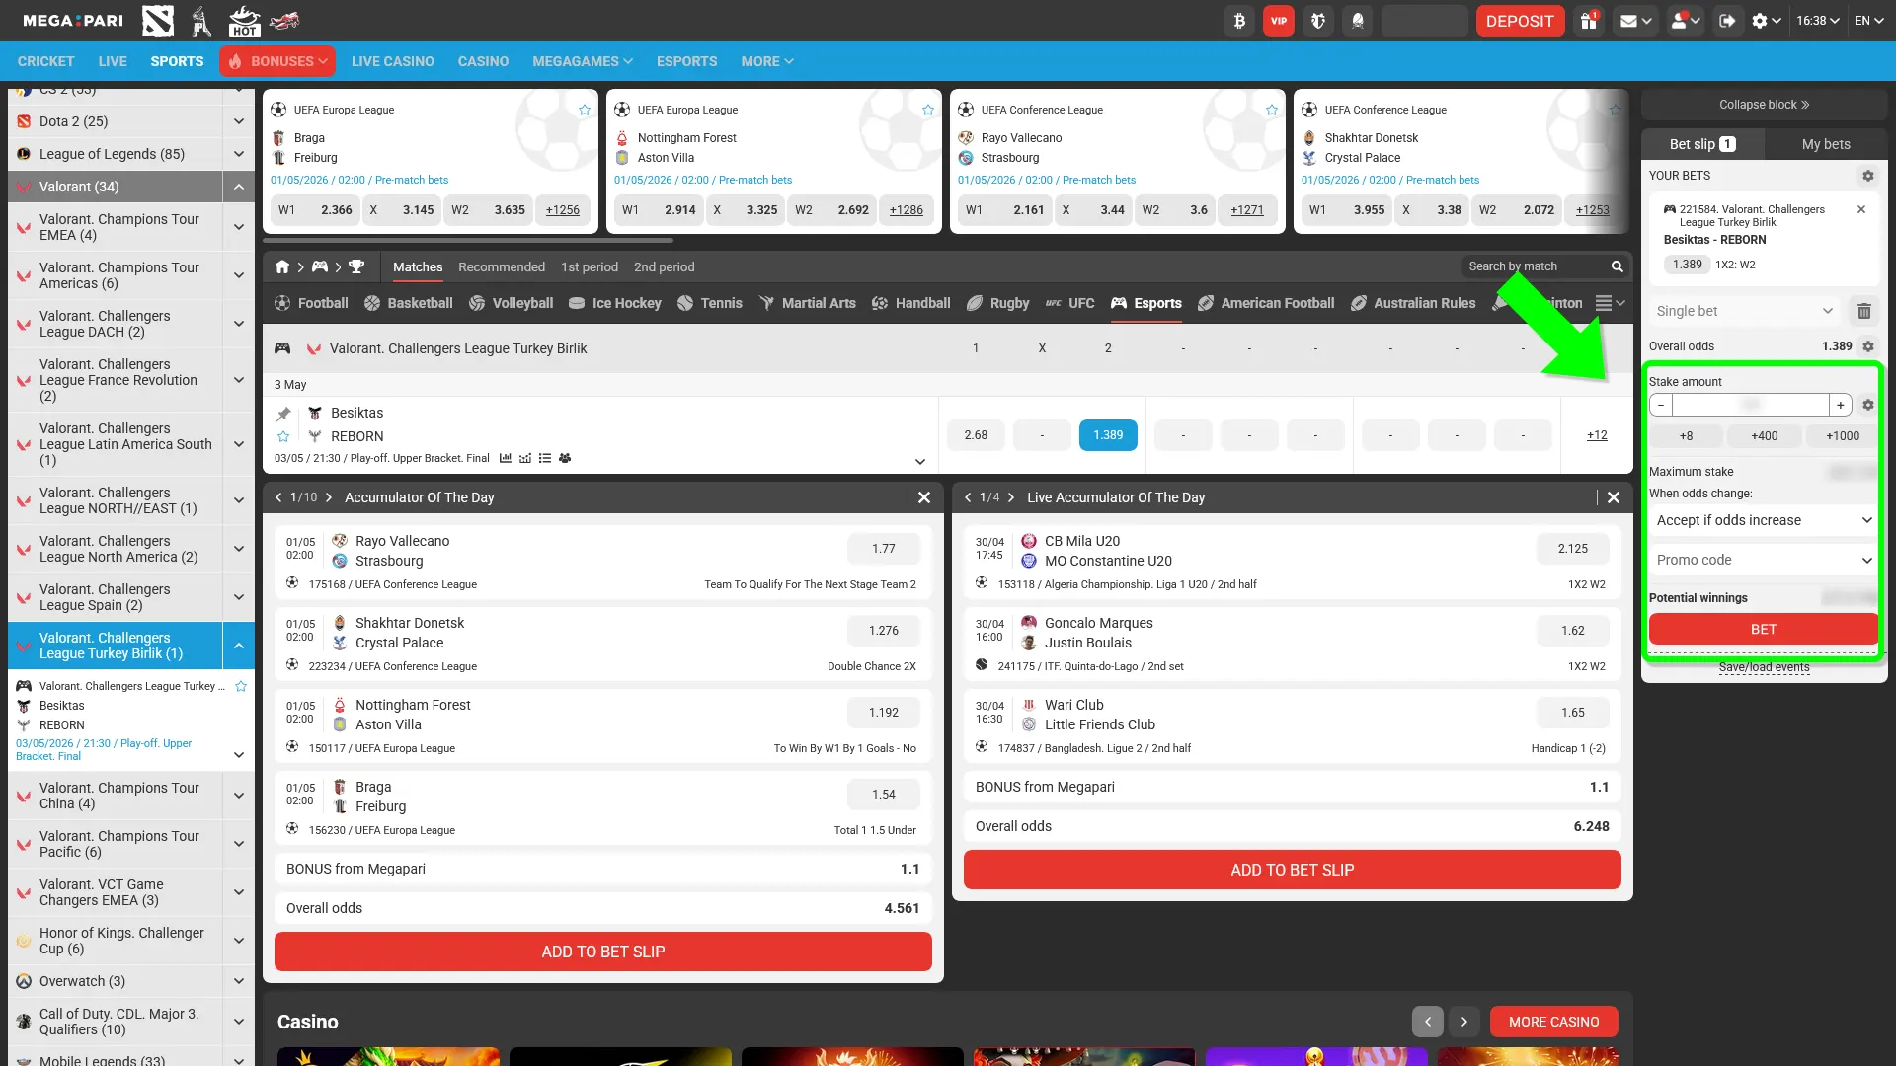The image size is (1896, 1066).
Task: Click the search magnifier icon
Action: pyautogui.click(x=1617, y=266)
